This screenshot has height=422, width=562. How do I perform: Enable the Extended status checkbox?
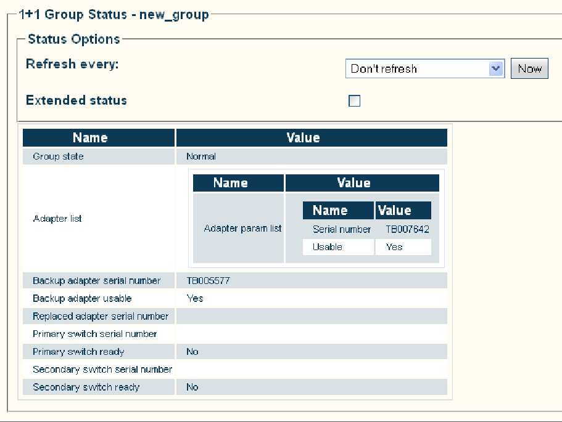pyautogui.click(x=354, y=100)
